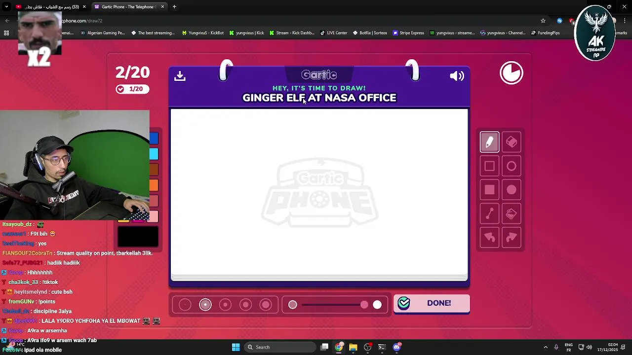
Task: Open the terminal app in the taskbar
Action: (382, 347)
